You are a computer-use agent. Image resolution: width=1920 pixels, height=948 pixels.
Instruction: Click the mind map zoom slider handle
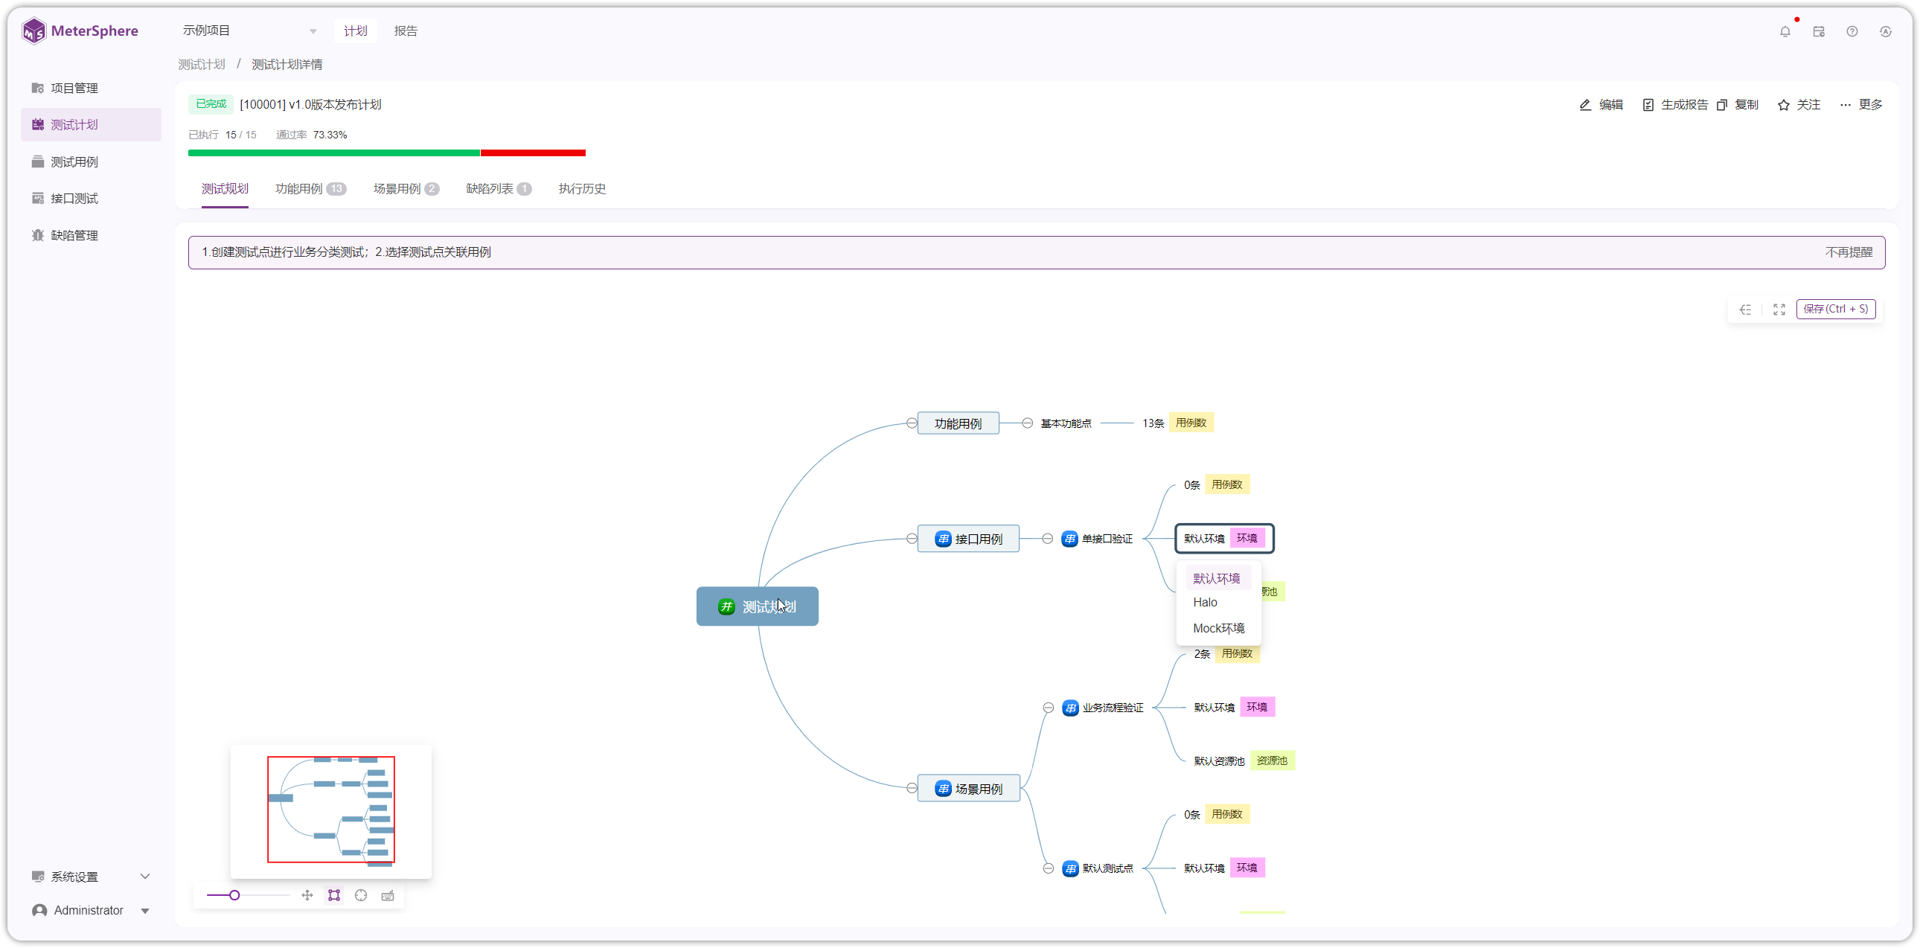(x=234, y=895)
